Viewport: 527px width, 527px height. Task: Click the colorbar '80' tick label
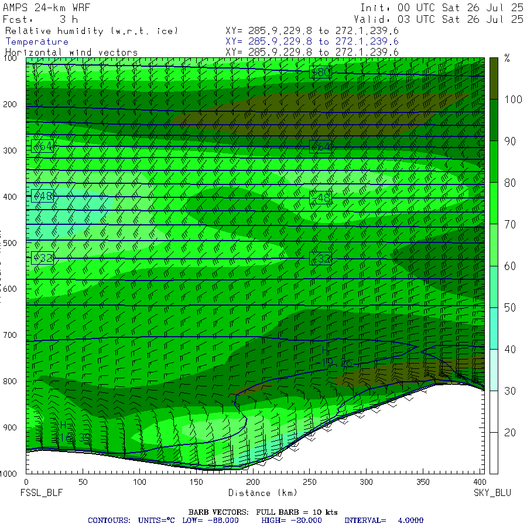tap(510, 183)
